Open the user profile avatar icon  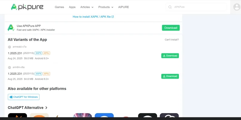pos(237,7)
